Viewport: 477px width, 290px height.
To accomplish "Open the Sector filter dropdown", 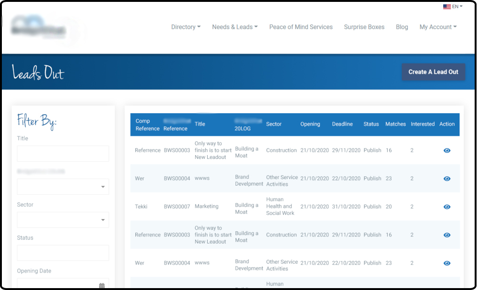I will [63, 220].
